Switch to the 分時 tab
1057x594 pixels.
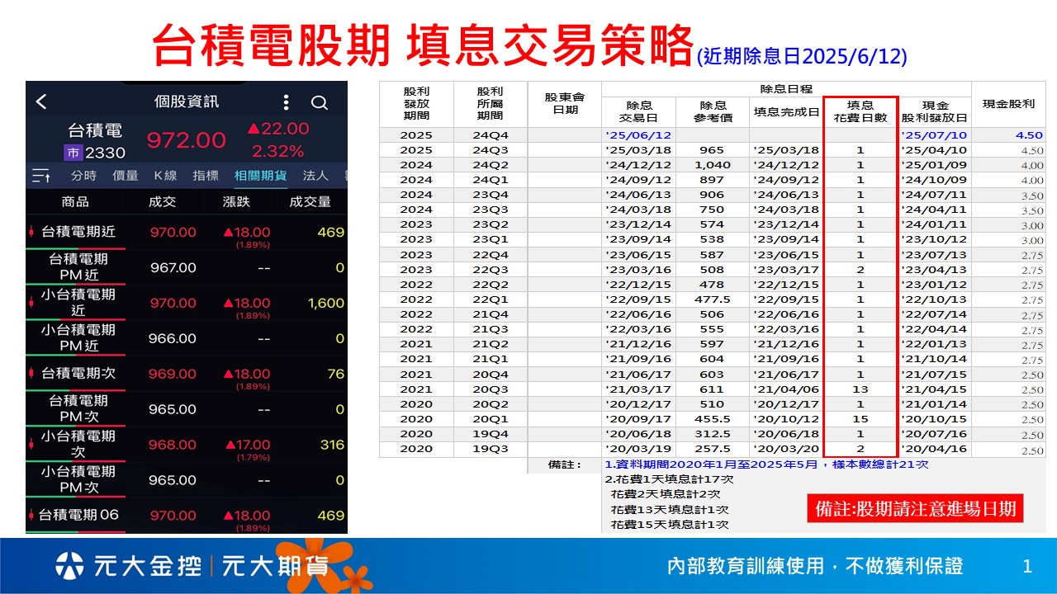(x=83, y=176)
